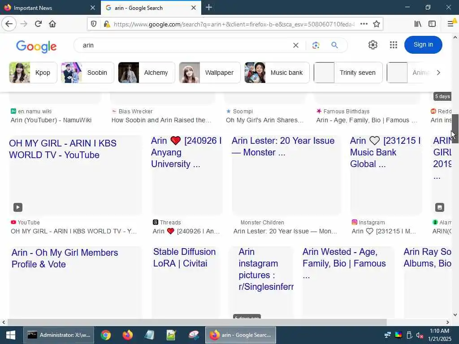Filter results by Soobin chip

(87, 73)
